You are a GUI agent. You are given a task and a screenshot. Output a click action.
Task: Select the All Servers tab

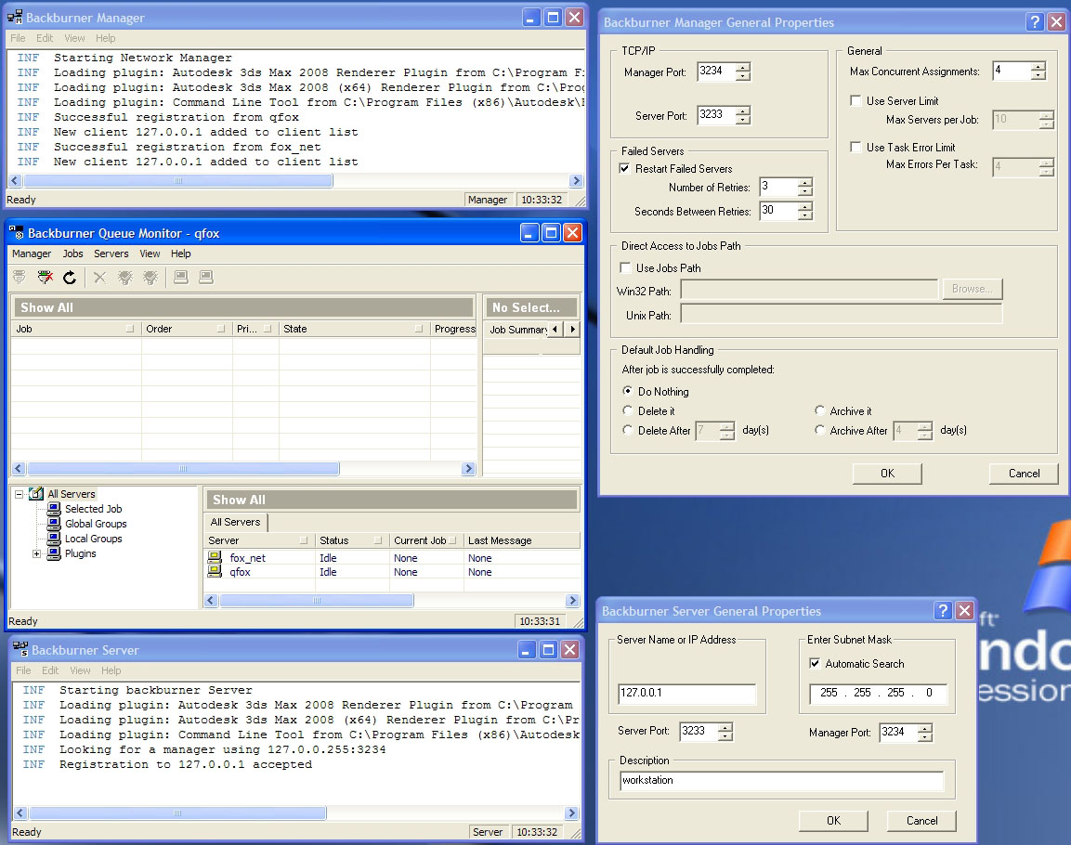(236, 522)
